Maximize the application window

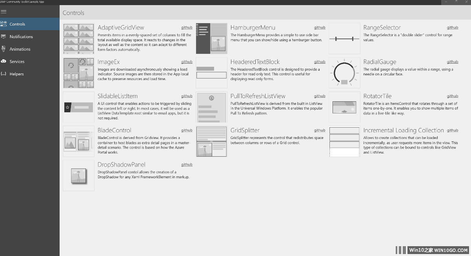tap(456, 2)
